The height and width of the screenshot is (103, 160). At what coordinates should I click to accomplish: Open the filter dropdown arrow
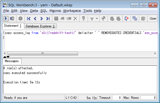pos(97,19)
